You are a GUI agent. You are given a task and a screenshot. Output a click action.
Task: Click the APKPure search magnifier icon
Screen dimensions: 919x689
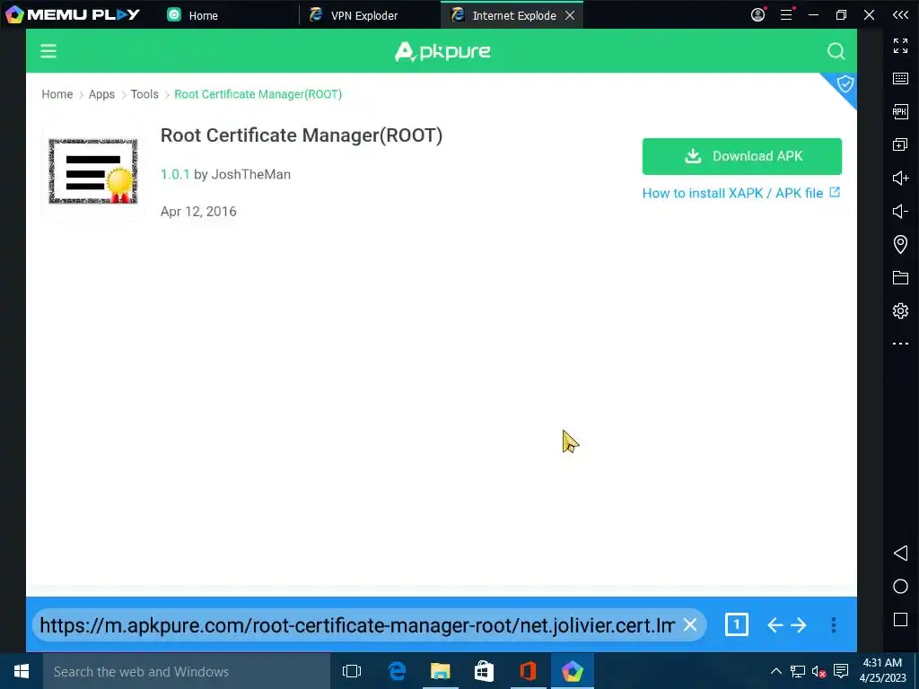(x=836, y=51)
